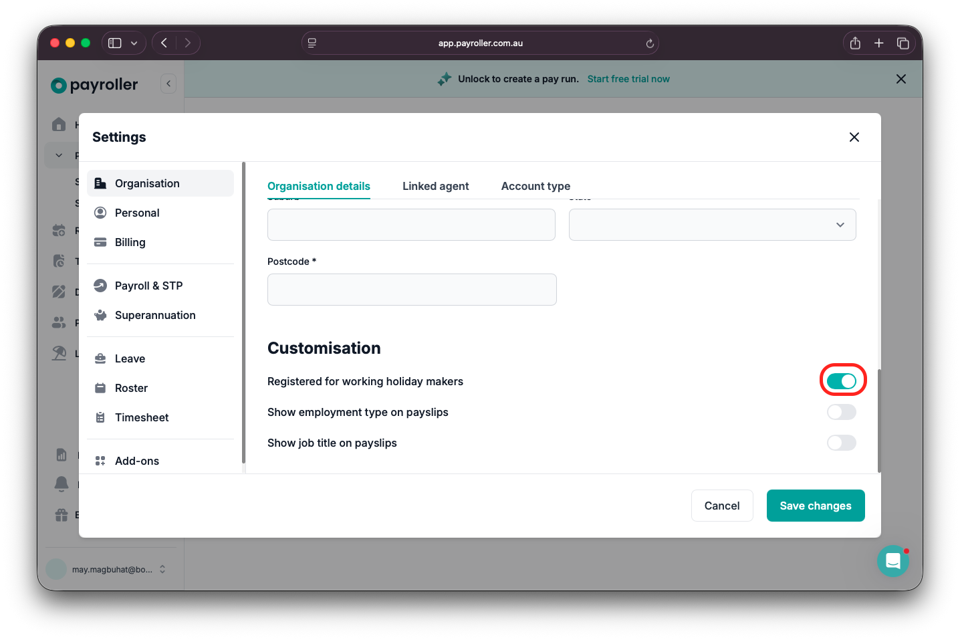Viewport: 960px width, 640px height.
Task: Click the Leave menu label
Action: (130, 358)
